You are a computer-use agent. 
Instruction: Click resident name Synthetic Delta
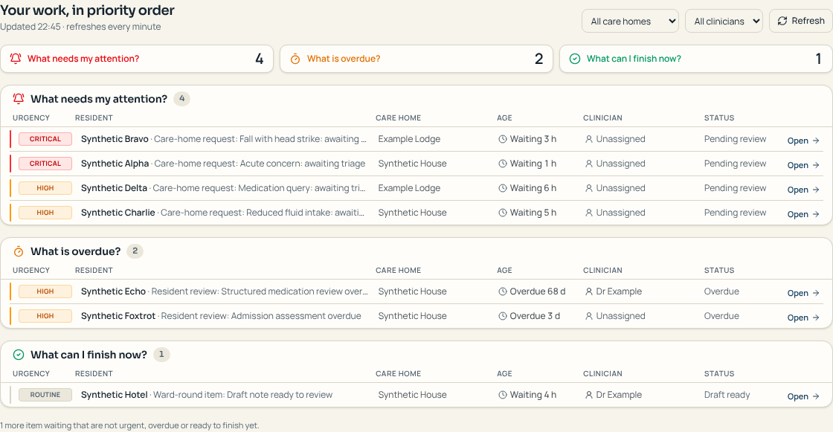pos(115,188)
